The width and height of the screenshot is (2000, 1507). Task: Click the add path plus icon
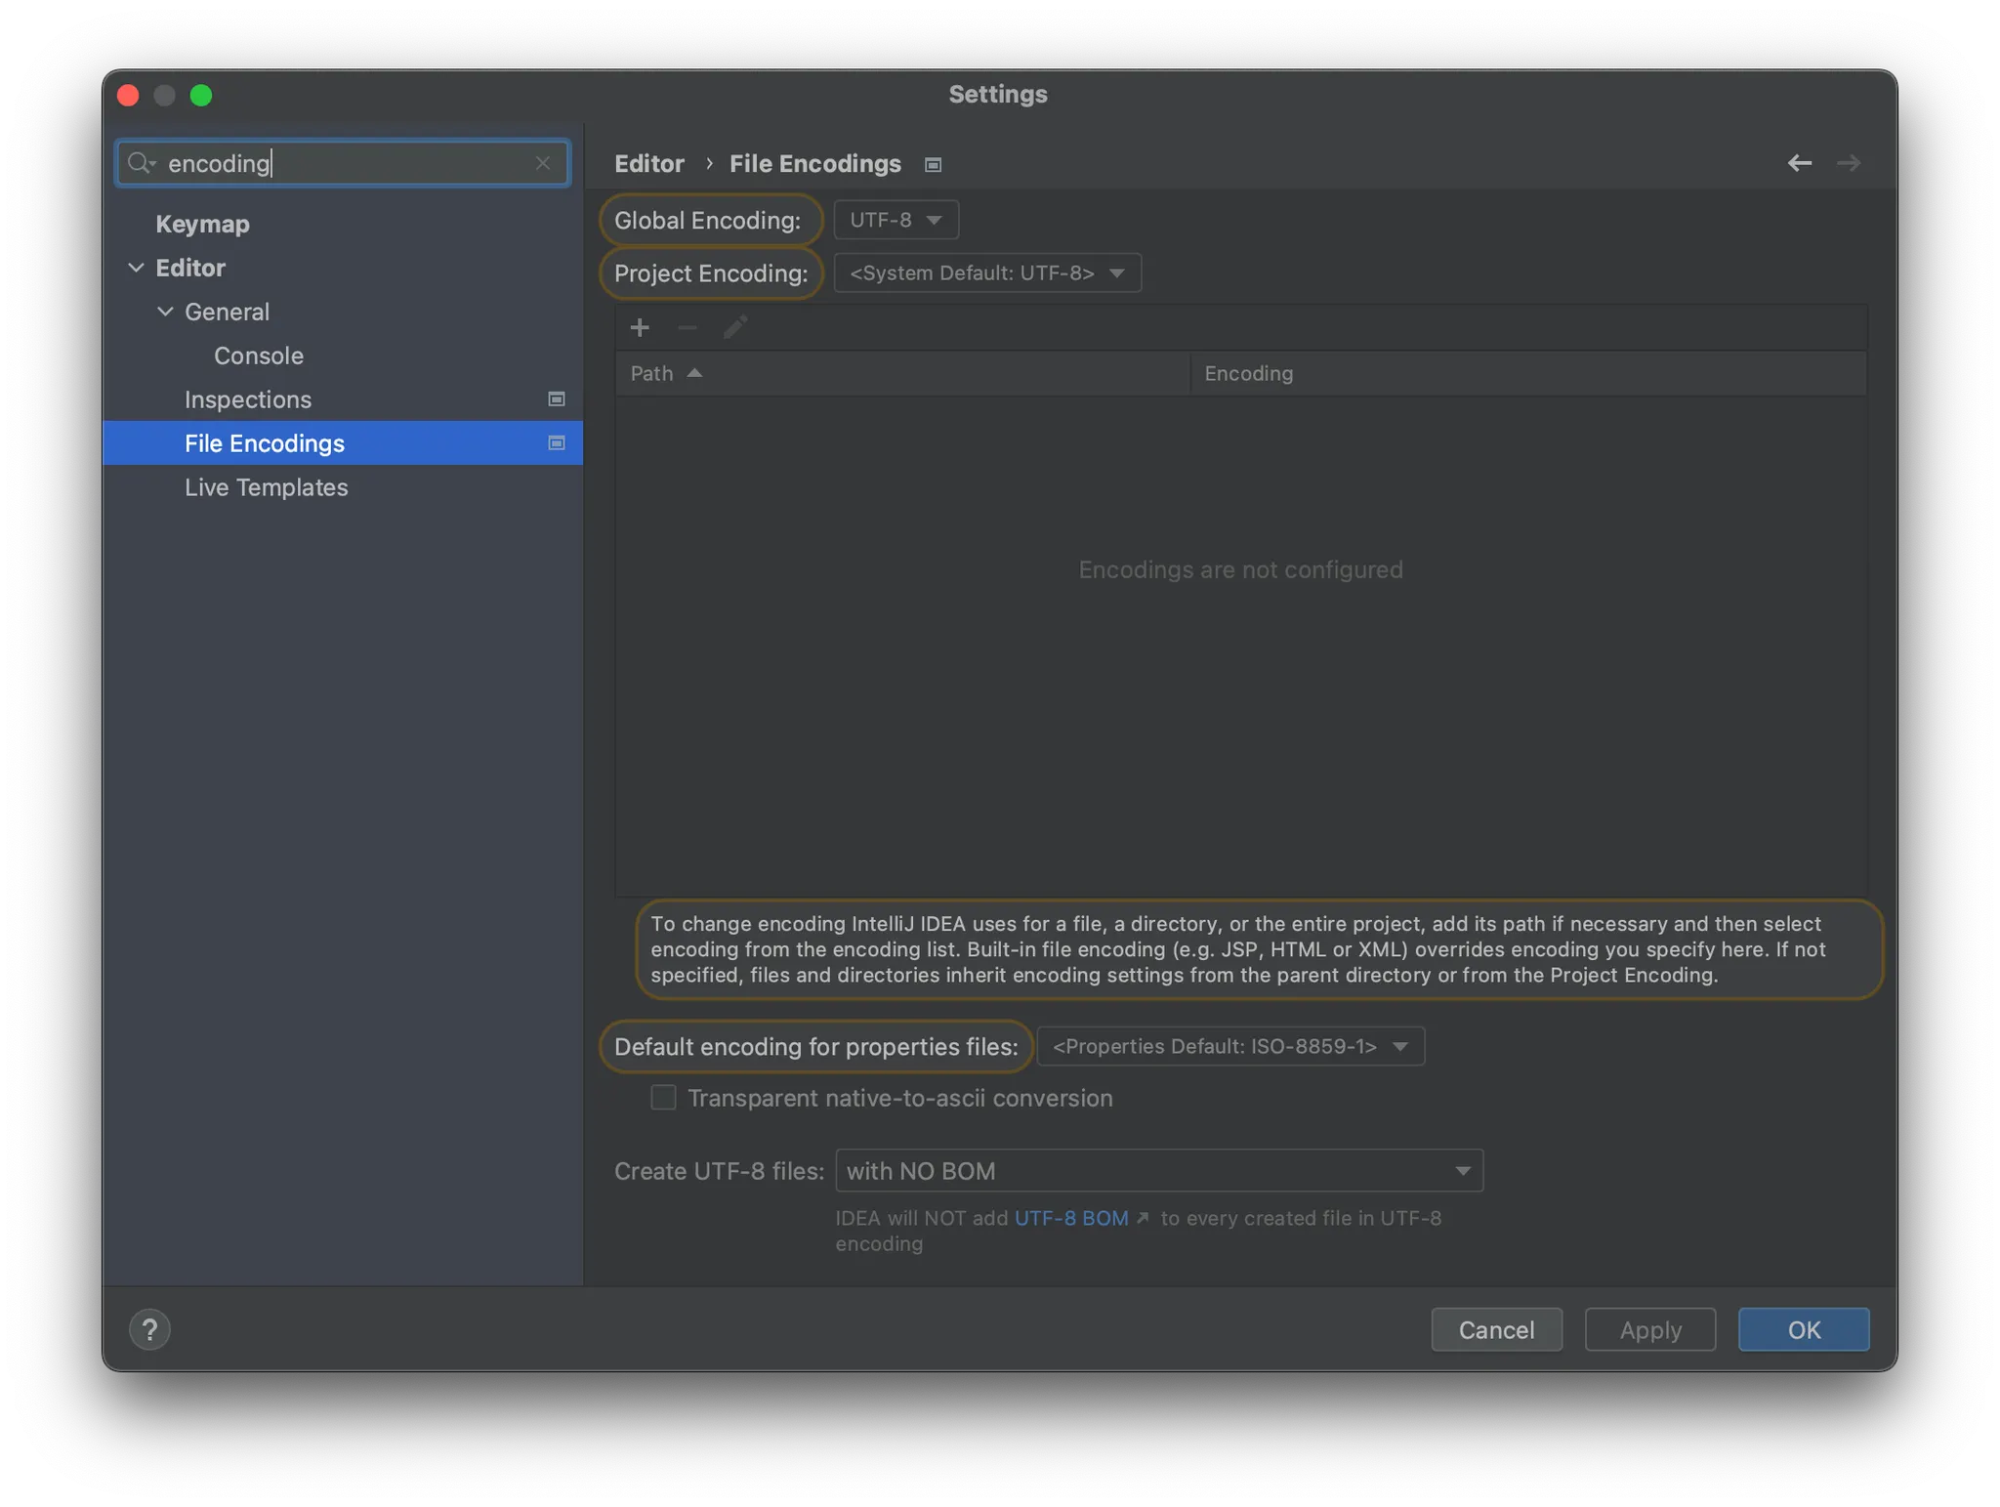click(640, 328)
